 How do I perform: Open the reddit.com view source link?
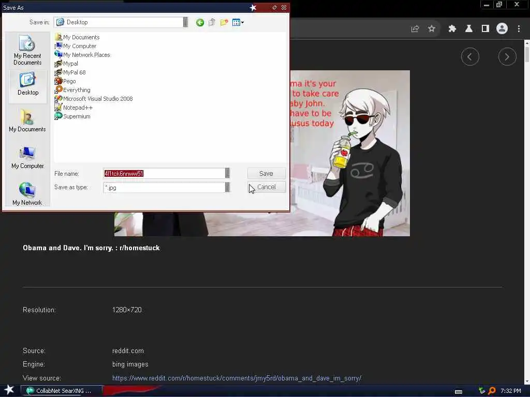click(237, 378)
